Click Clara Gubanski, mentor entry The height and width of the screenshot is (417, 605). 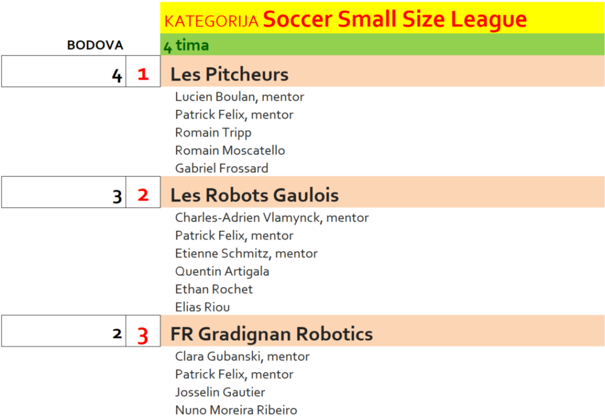point(242,356)
